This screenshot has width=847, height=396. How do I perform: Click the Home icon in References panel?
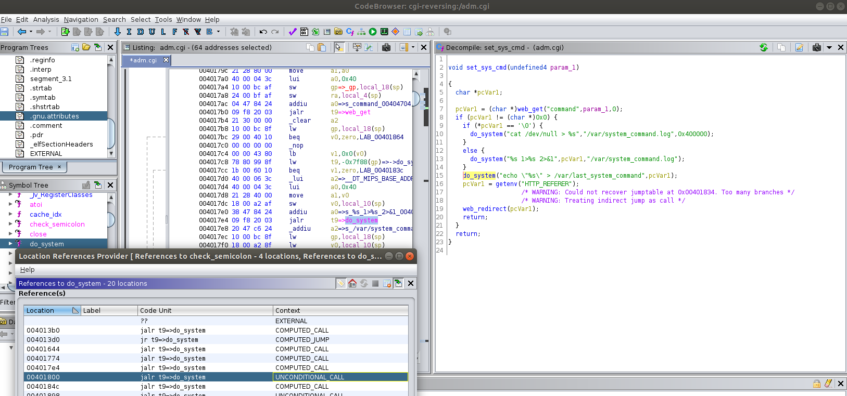[x=352, y=283]
